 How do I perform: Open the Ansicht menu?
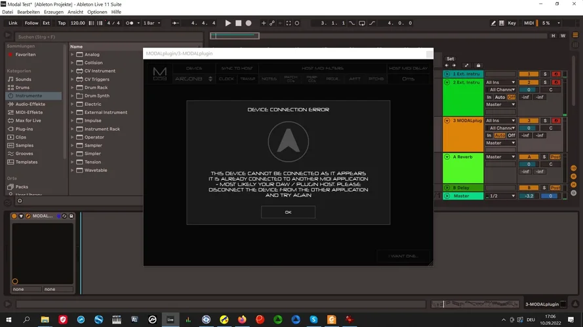pos(75,12)
